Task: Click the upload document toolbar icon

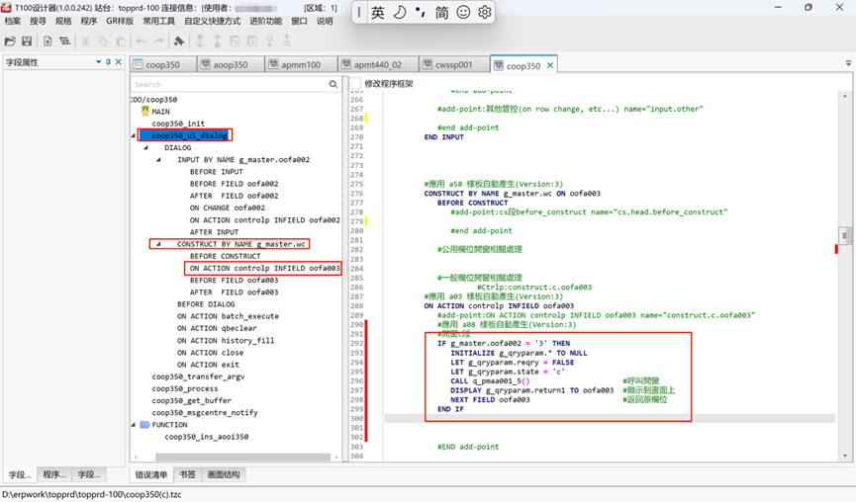Action: pyautogui.click(x=48, y=41)
